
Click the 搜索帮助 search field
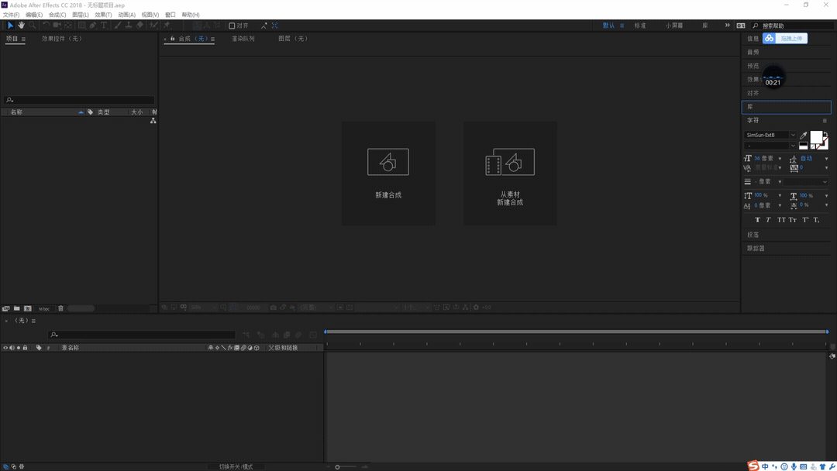click(x=794, y=26)
